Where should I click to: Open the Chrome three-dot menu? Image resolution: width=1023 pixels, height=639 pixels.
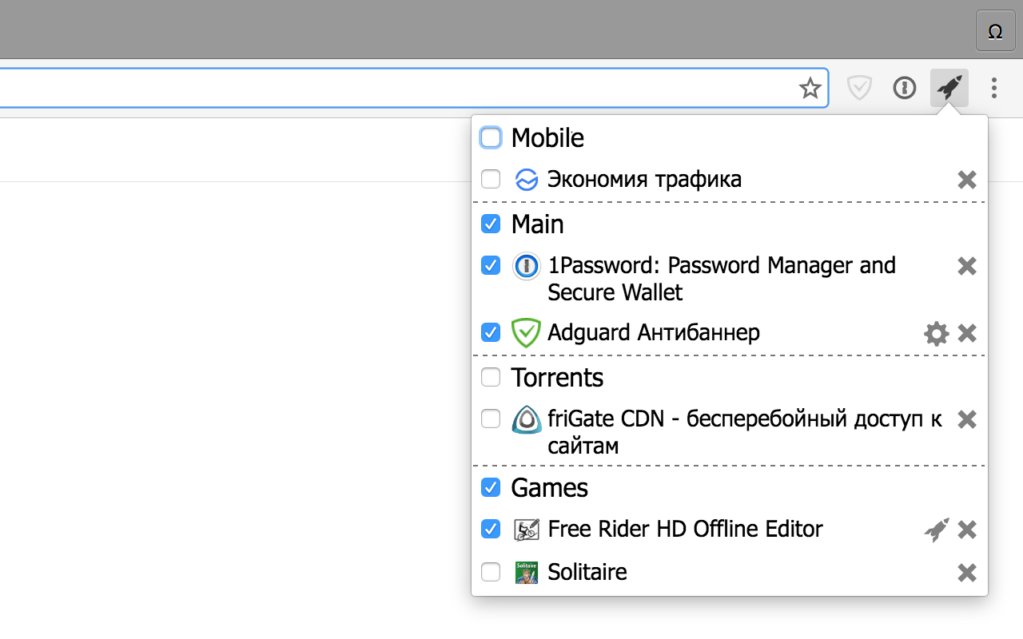coord(994,88)
